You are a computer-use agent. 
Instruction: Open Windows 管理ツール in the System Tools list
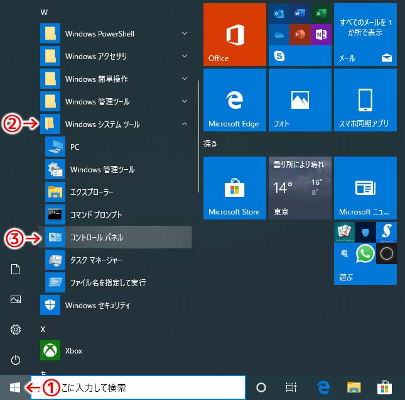pos(116,169)
